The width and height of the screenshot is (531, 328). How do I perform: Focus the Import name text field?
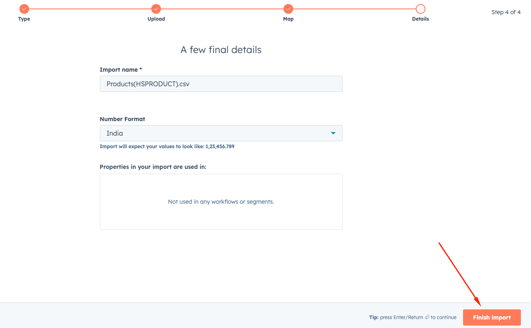coord(221,84)
